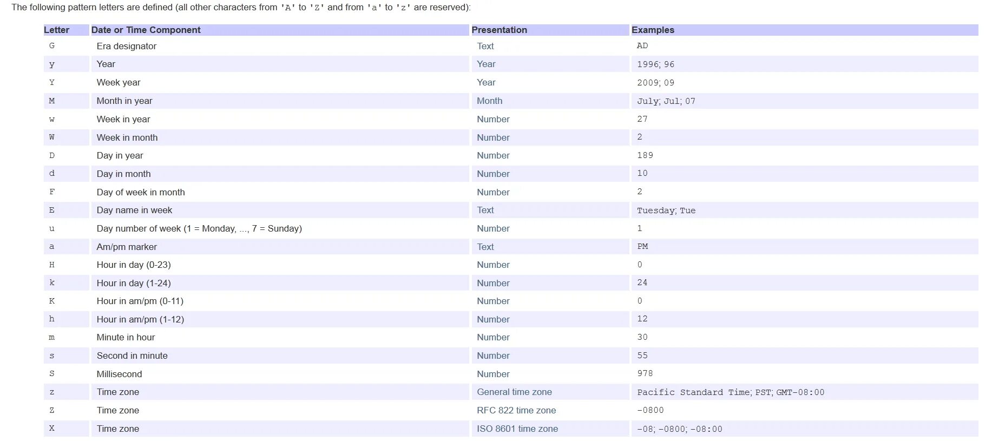Open the General time zone link
992x441 pixels.
[514, 392]
